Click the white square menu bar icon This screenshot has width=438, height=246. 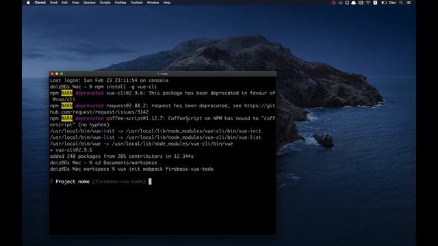pyautogui.click(x=347, y=3)
